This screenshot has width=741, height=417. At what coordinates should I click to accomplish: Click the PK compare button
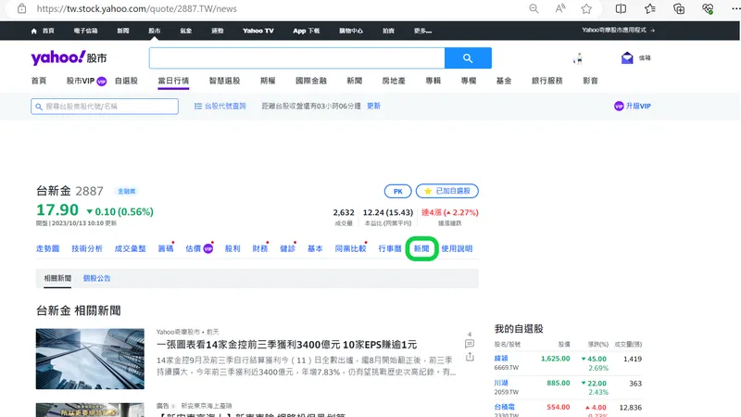[398, 191]
